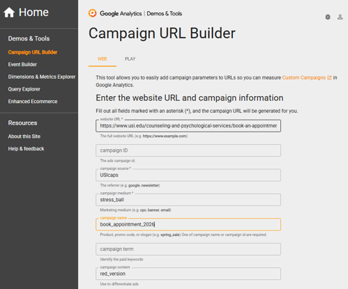The width and height of the screenshot is (348, 289).
Task: Click the bug report icon
Action: pyautogui.click(x=328, y=17)
